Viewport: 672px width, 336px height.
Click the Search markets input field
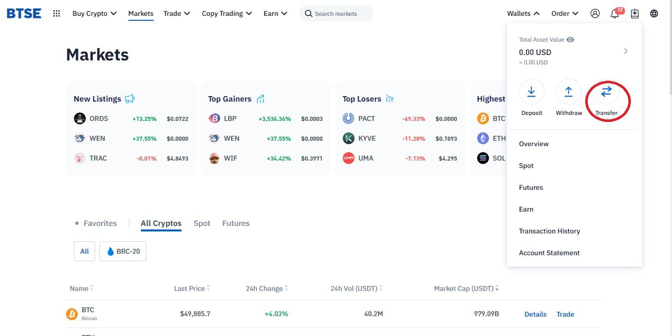point(336,13)
